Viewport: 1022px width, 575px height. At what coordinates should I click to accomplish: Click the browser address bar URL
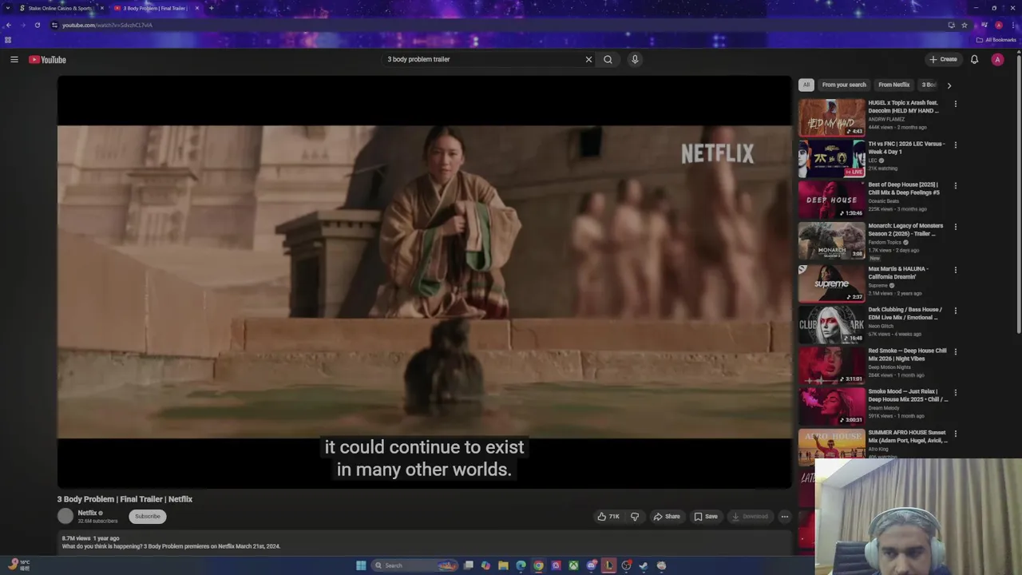point(107,25)
